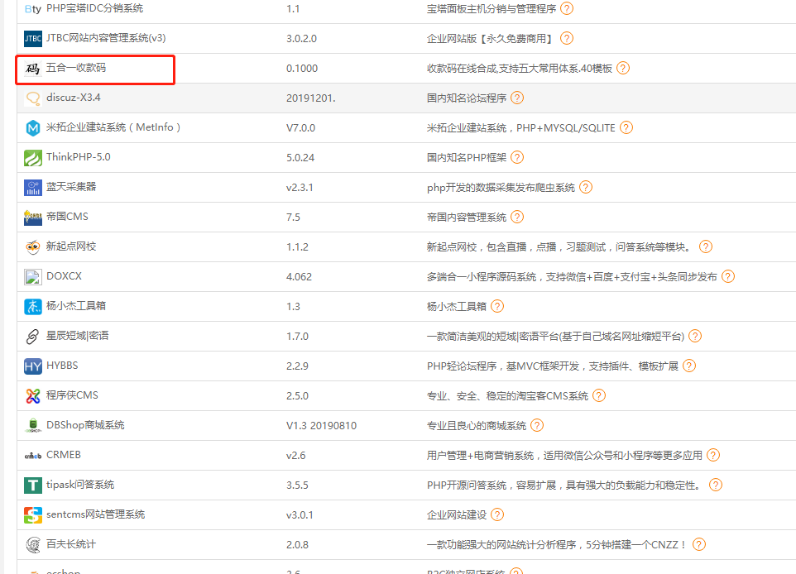The image size is (796, 574).
Task: Click the CRMEB 用户管理+电商营销系统 description
Action: [564, 455]
